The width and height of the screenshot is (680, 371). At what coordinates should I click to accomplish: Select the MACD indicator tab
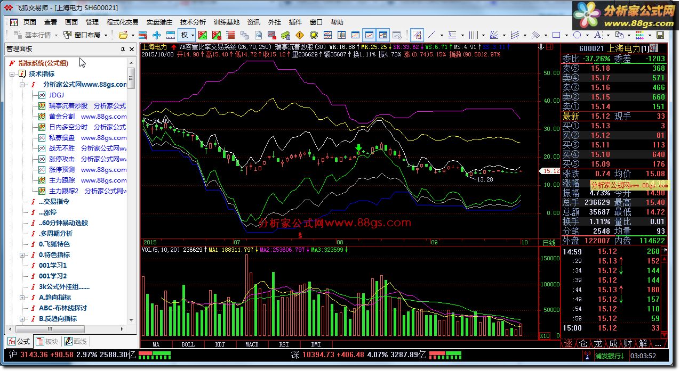point(252,344)
